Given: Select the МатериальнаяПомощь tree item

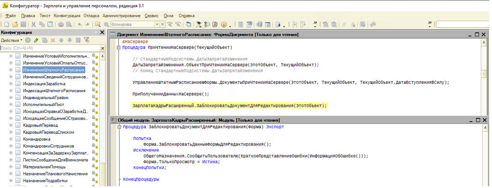Looking at the screenshot, I should [44, 166].
